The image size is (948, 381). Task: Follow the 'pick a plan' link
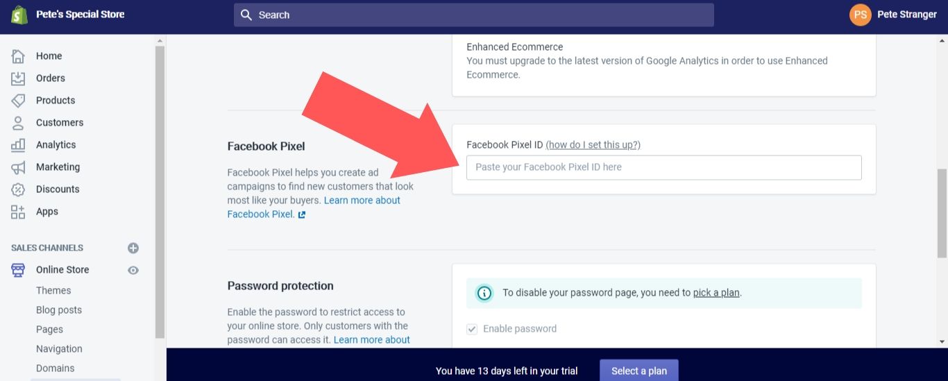pos(716,292)
